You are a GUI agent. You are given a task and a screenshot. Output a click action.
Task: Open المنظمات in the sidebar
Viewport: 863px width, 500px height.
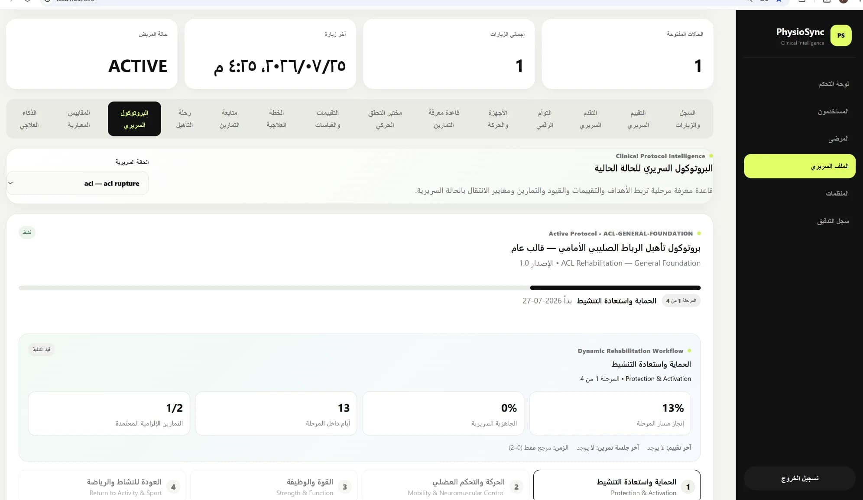(799, 194)
